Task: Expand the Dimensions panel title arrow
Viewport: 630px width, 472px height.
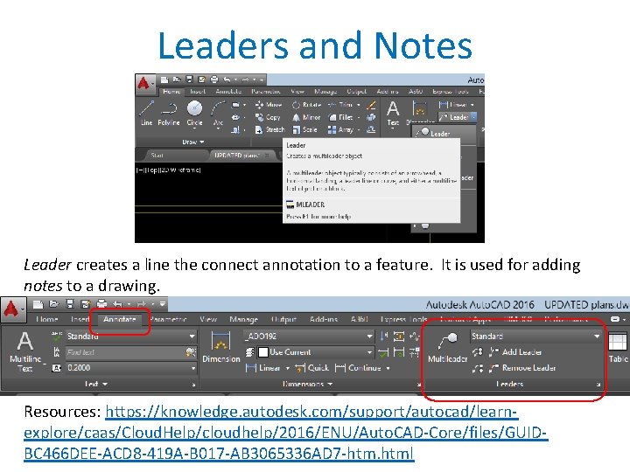Action: tap(330, 384)
